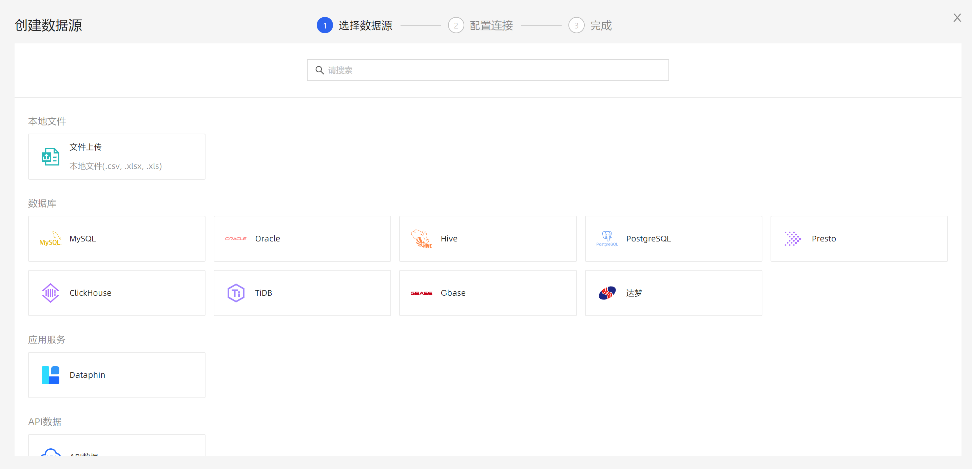This screenshot has height=469, width=972.
Task: Click the 本地文件(.csv, .xlsx, .xls) description
Action: coord(115,166)
